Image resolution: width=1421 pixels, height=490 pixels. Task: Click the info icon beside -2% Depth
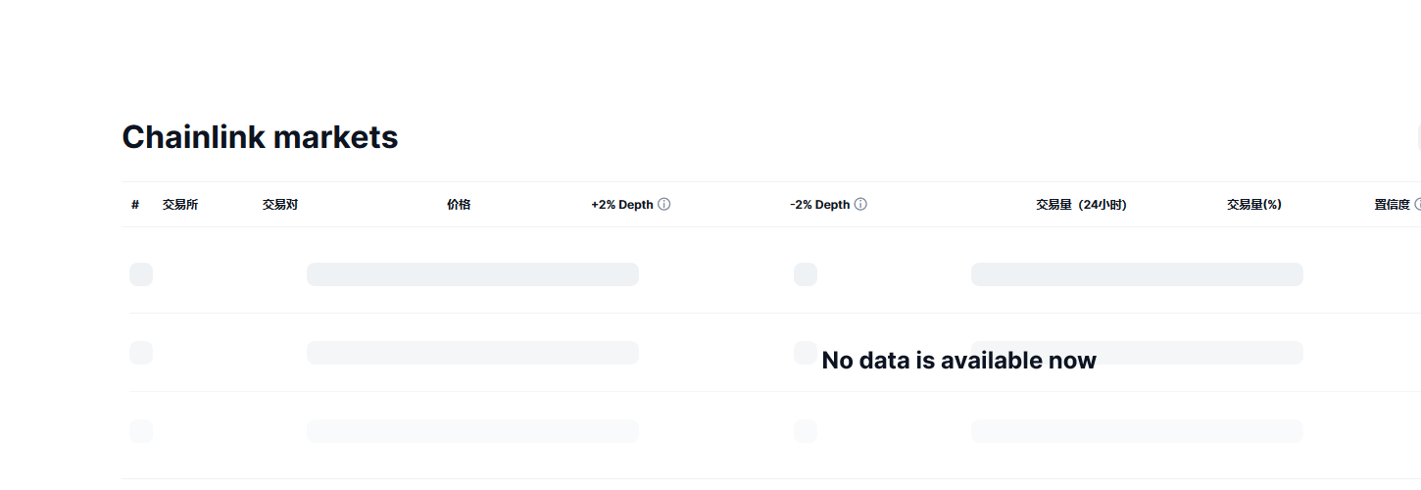point(860,205)
